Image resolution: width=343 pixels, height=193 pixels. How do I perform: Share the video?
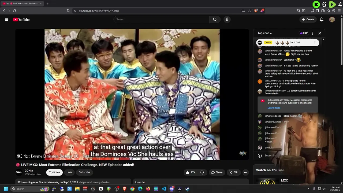[x=217, y=172]
